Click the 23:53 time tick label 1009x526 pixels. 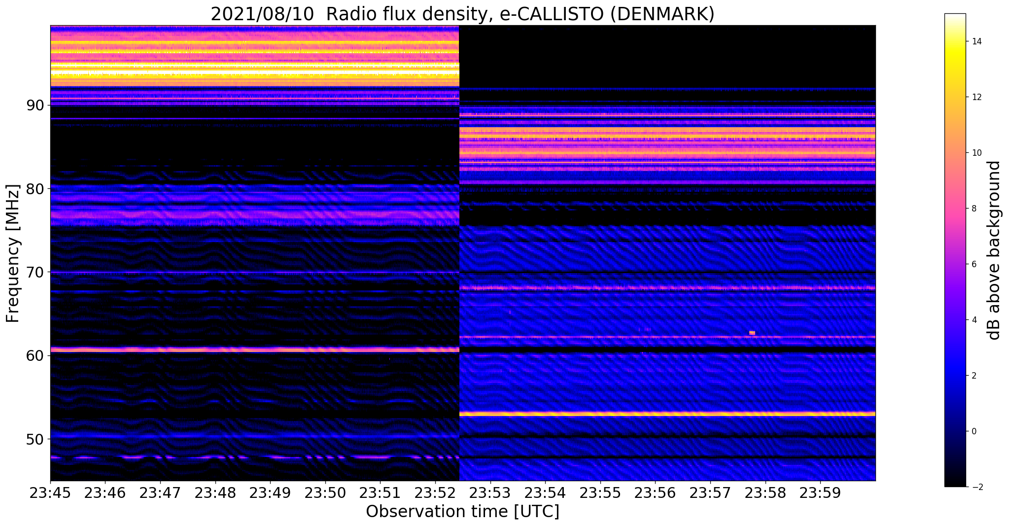490,493
